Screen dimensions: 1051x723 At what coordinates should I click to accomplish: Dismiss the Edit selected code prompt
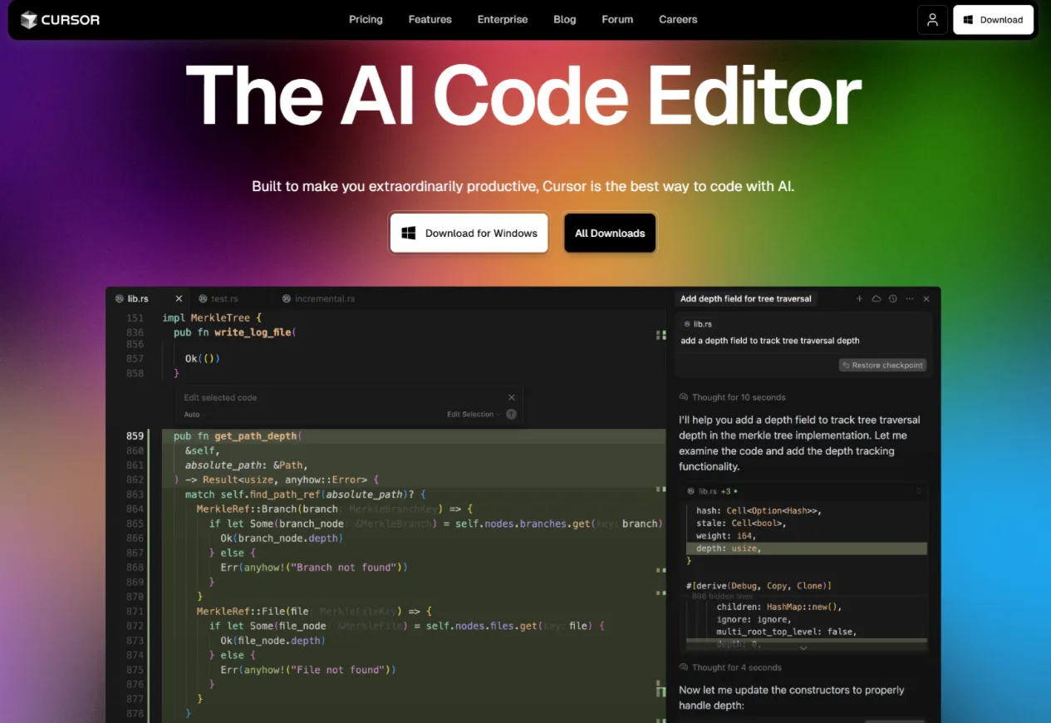[512, 397]
